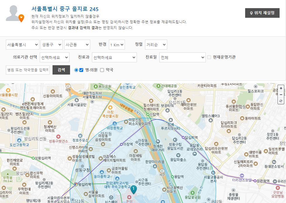Screen dimensions: 286x203
Task: Click the 왕십리역 subway station circle icon
Action: (76, 185)
